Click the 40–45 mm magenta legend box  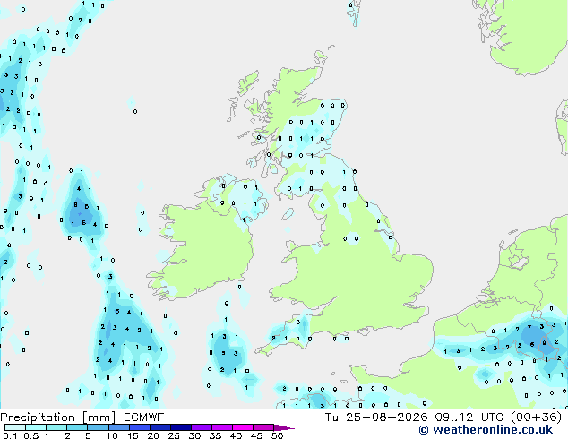[243, 427]
